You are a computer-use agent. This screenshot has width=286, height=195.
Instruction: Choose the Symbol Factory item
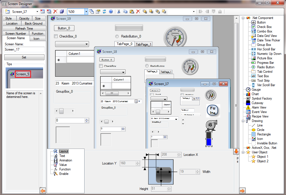pyautogui.click(x=261, y=98)
